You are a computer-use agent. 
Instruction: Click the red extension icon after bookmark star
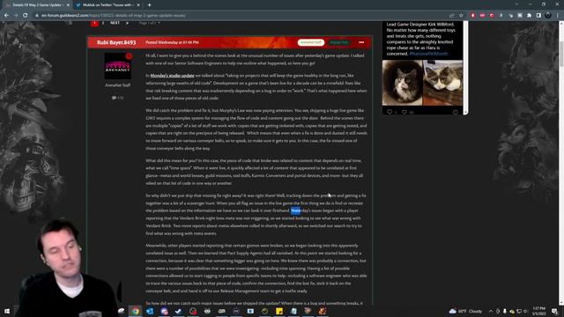[473, 16]
